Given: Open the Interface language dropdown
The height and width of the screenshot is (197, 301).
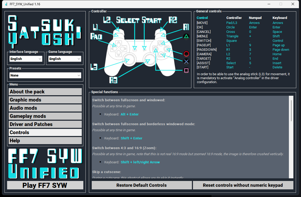Looking at the screenshot, I should pos(26,59).
